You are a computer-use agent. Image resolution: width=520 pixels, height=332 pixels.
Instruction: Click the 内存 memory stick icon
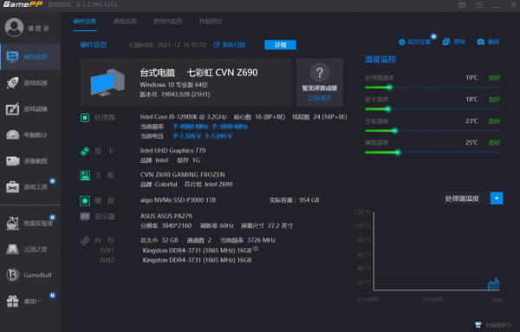click(85, 240)
